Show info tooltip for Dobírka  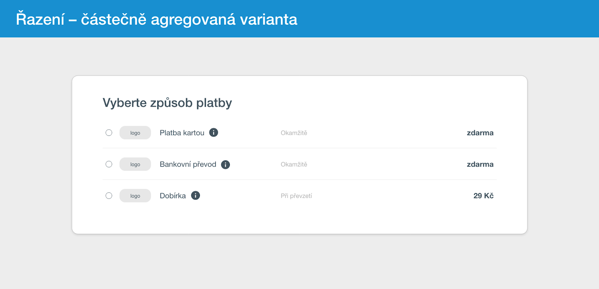point(195,195)
